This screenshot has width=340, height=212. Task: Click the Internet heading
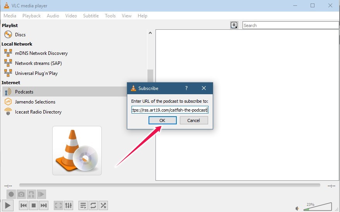(x=11, y=83)
